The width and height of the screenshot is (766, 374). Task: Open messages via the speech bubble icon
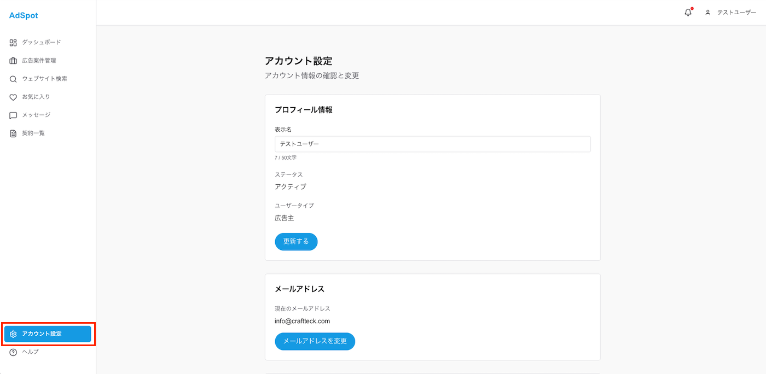12,115
